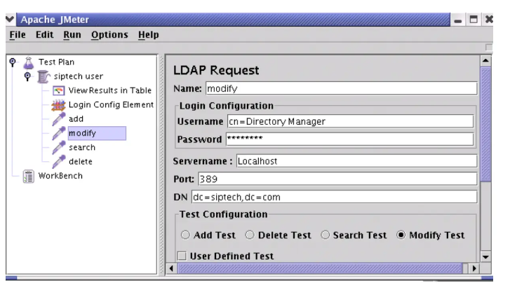Select the Search Test radio button
This screenshot has width=510, height=286.
325,235
